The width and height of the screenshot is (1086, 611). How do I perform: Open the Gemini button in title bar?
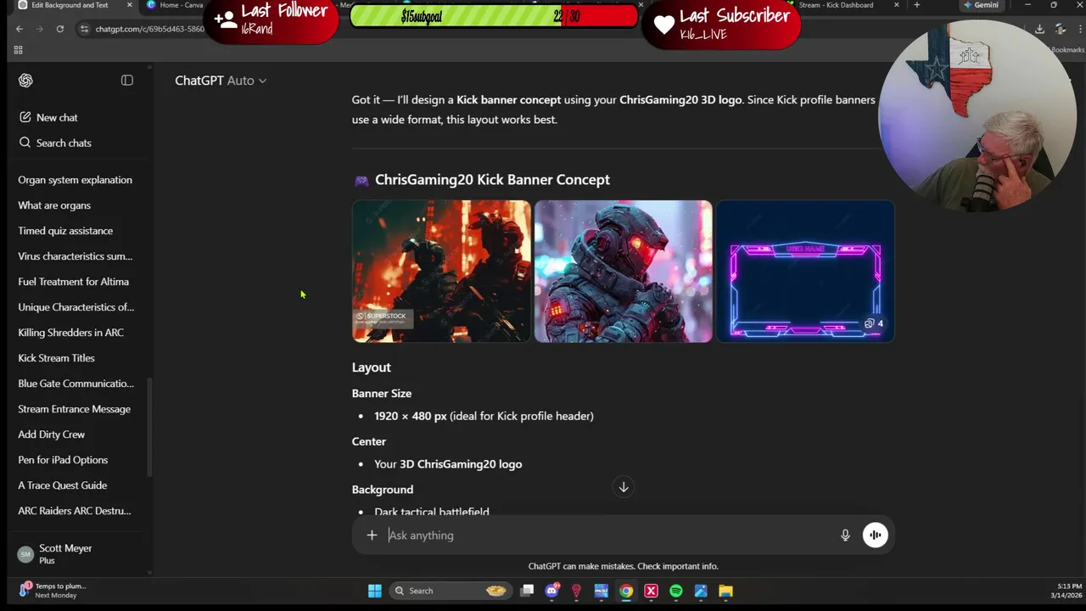(x=982, y=5)
